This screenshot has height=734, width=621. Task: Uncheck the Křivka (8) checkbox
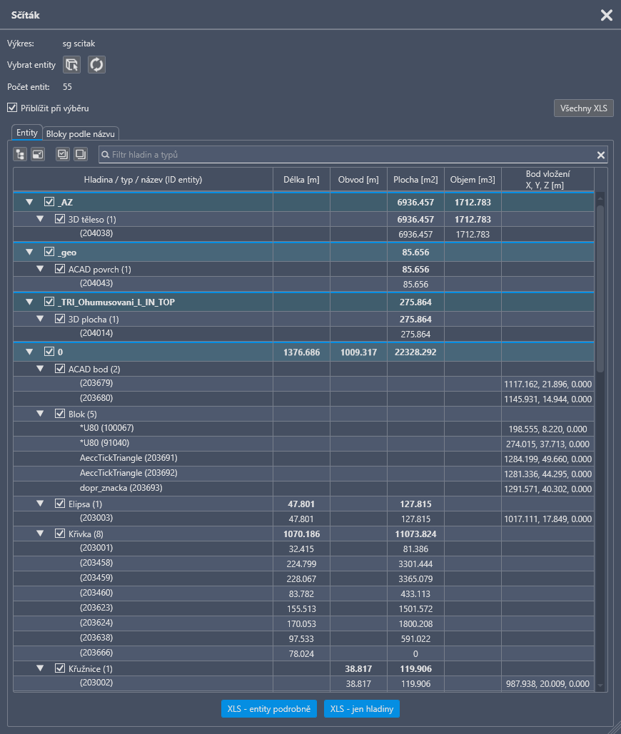click(60, 533)
